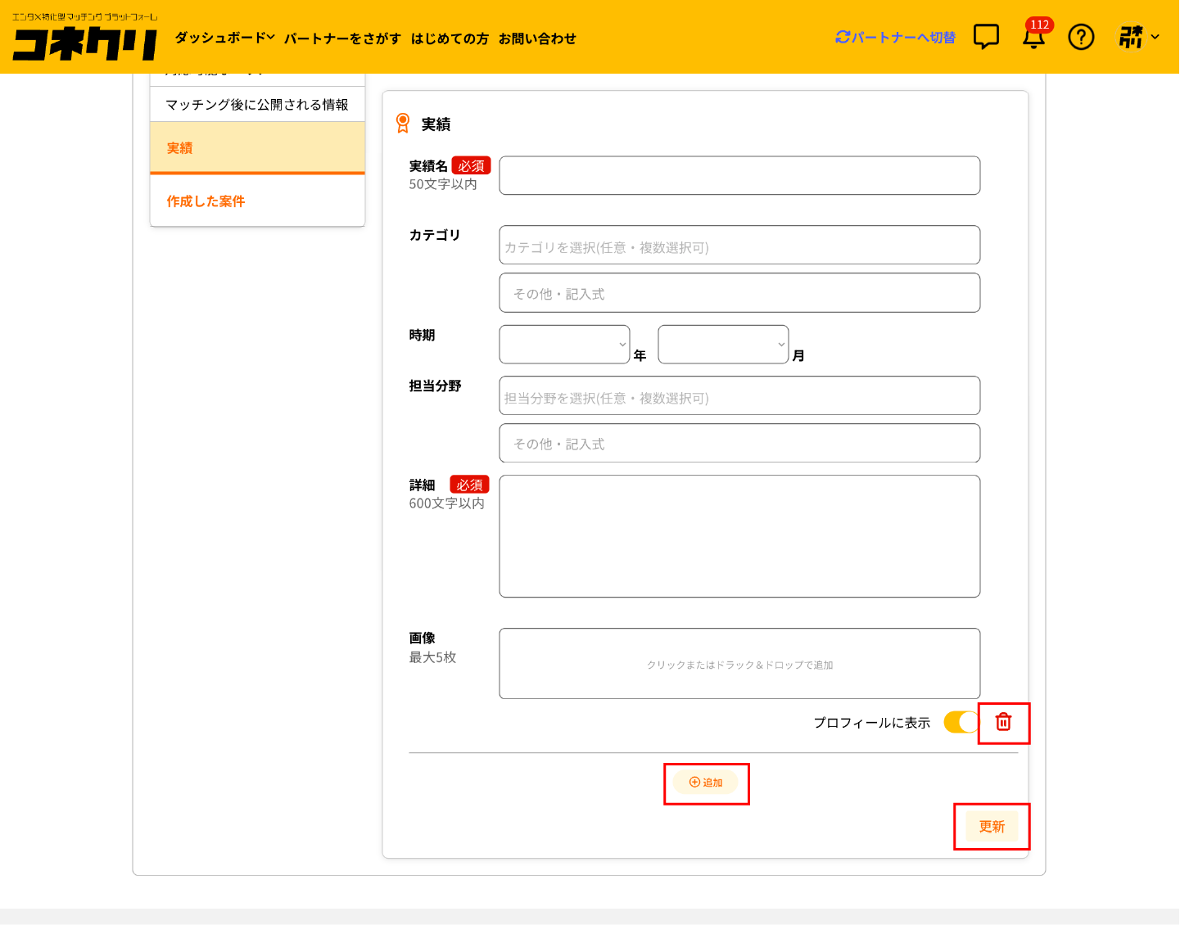Toggle the プロフィールに表示 switch
This screenshot has width=1180, height=925.
pos(961,722)
